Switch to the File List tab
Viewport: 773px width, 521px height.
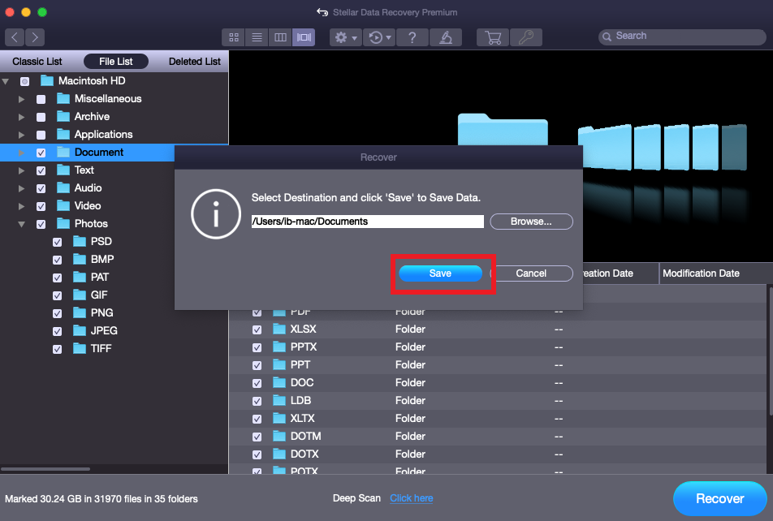point(116,62)
